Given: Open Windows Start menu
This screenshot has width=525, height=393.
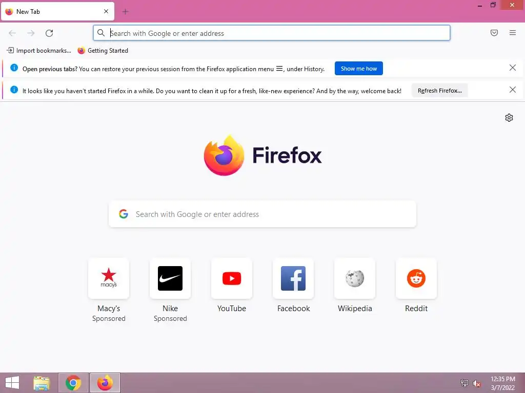Looking at the screenshot, I should click(12, 383).
